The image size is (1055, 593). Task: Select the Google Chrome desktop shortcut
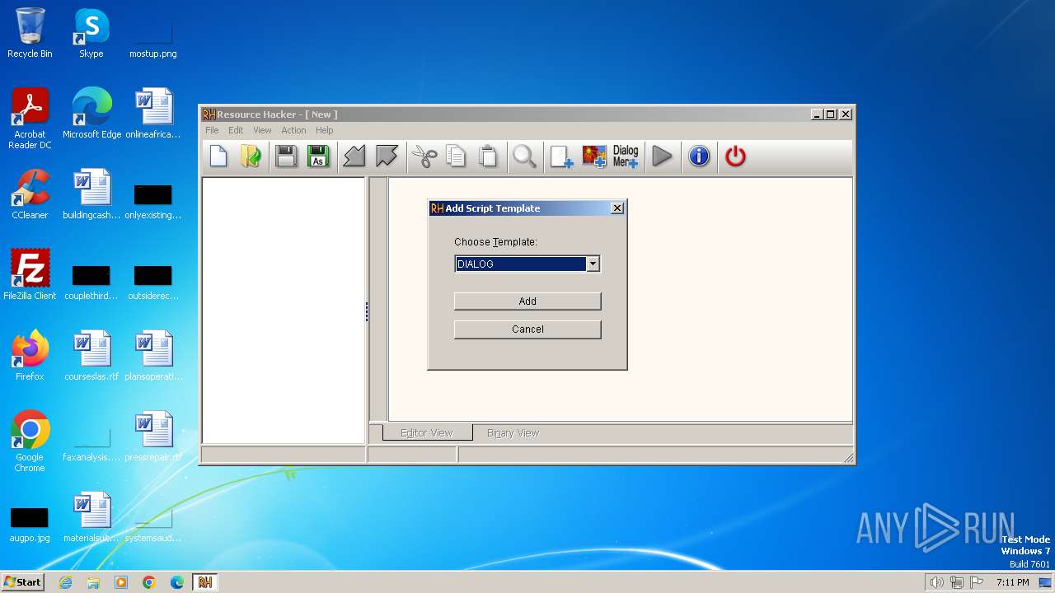coord(30,441)
